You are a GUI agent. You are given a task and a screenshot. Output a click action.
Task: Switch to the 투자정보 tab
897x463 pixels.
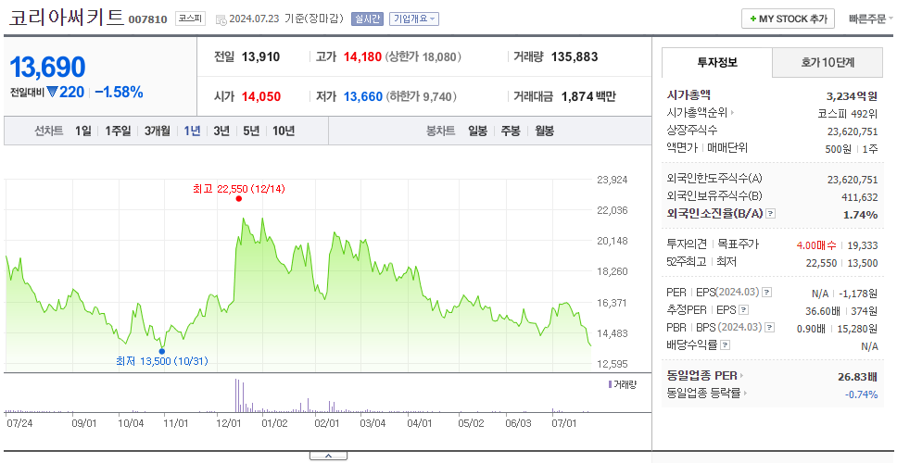[x=717, y=63]
